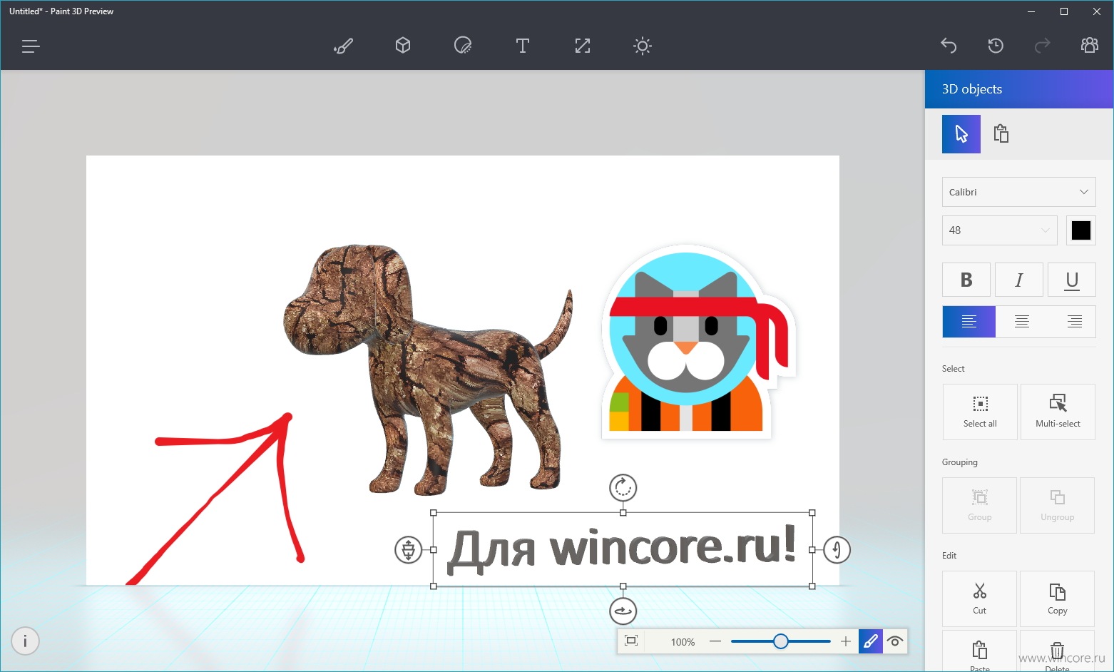Screen dimensions: 1114x672
Task: Click the Y-axis rotation handle below text
Action: tap(623, 611)
